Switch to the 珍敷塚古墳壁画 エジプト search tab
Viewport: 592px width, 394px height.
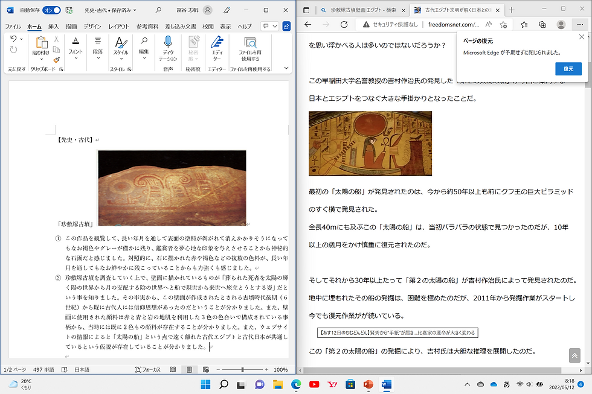(x=363, y=10)
